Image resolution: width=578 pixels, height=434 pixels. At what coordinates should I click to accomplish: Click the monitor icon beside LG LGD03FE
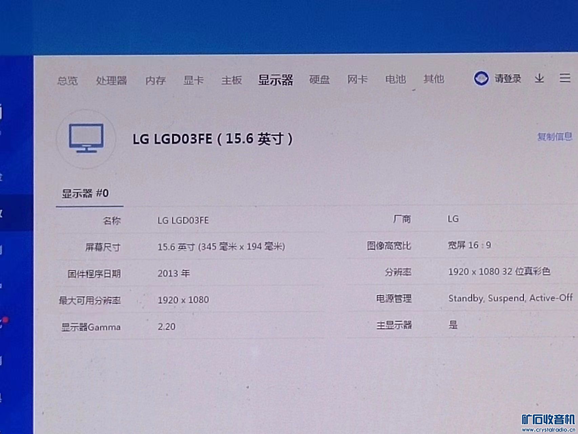86,138
